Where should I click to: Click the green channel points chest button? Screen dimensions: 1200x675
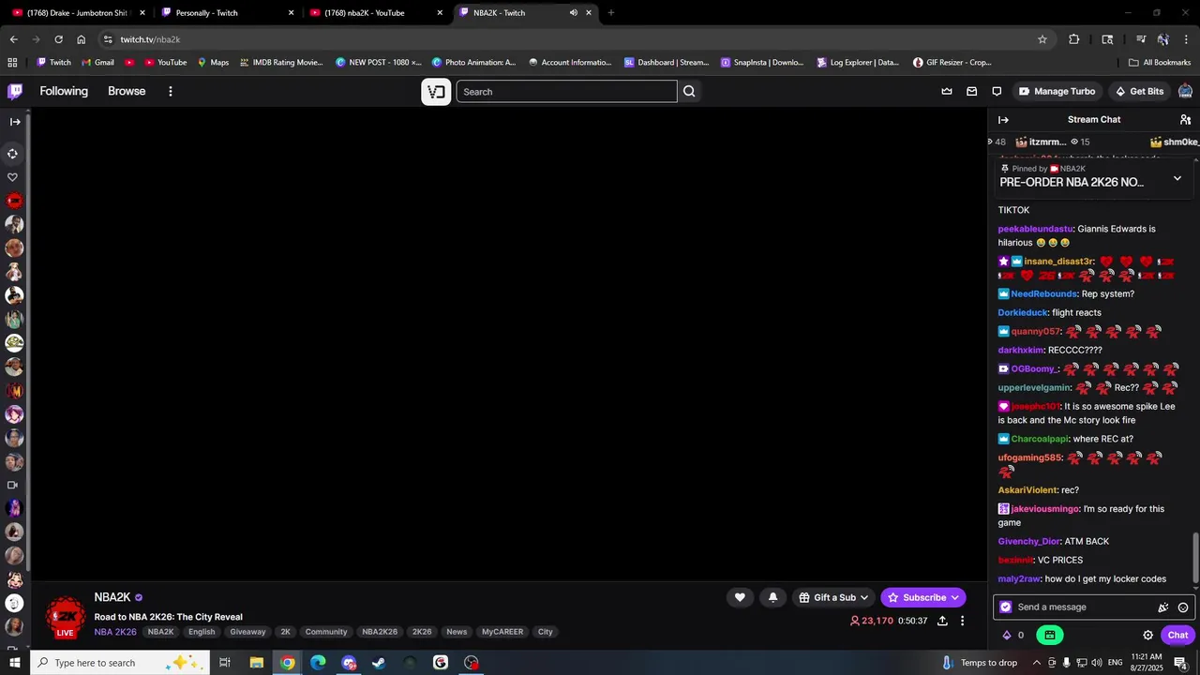click(1049, 635)
